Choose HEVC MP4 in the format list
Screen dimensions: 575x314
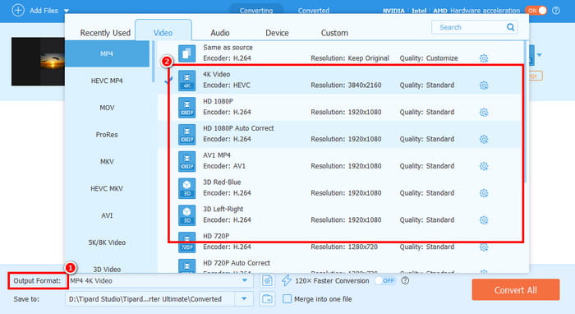(107, 81)
